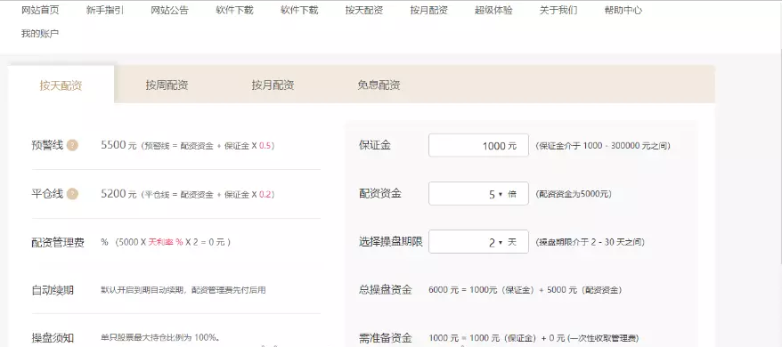The height and width of the screenshot is (347, 782).
Task: Switch to the 按周配资 tab
Action: pos(167,85)
